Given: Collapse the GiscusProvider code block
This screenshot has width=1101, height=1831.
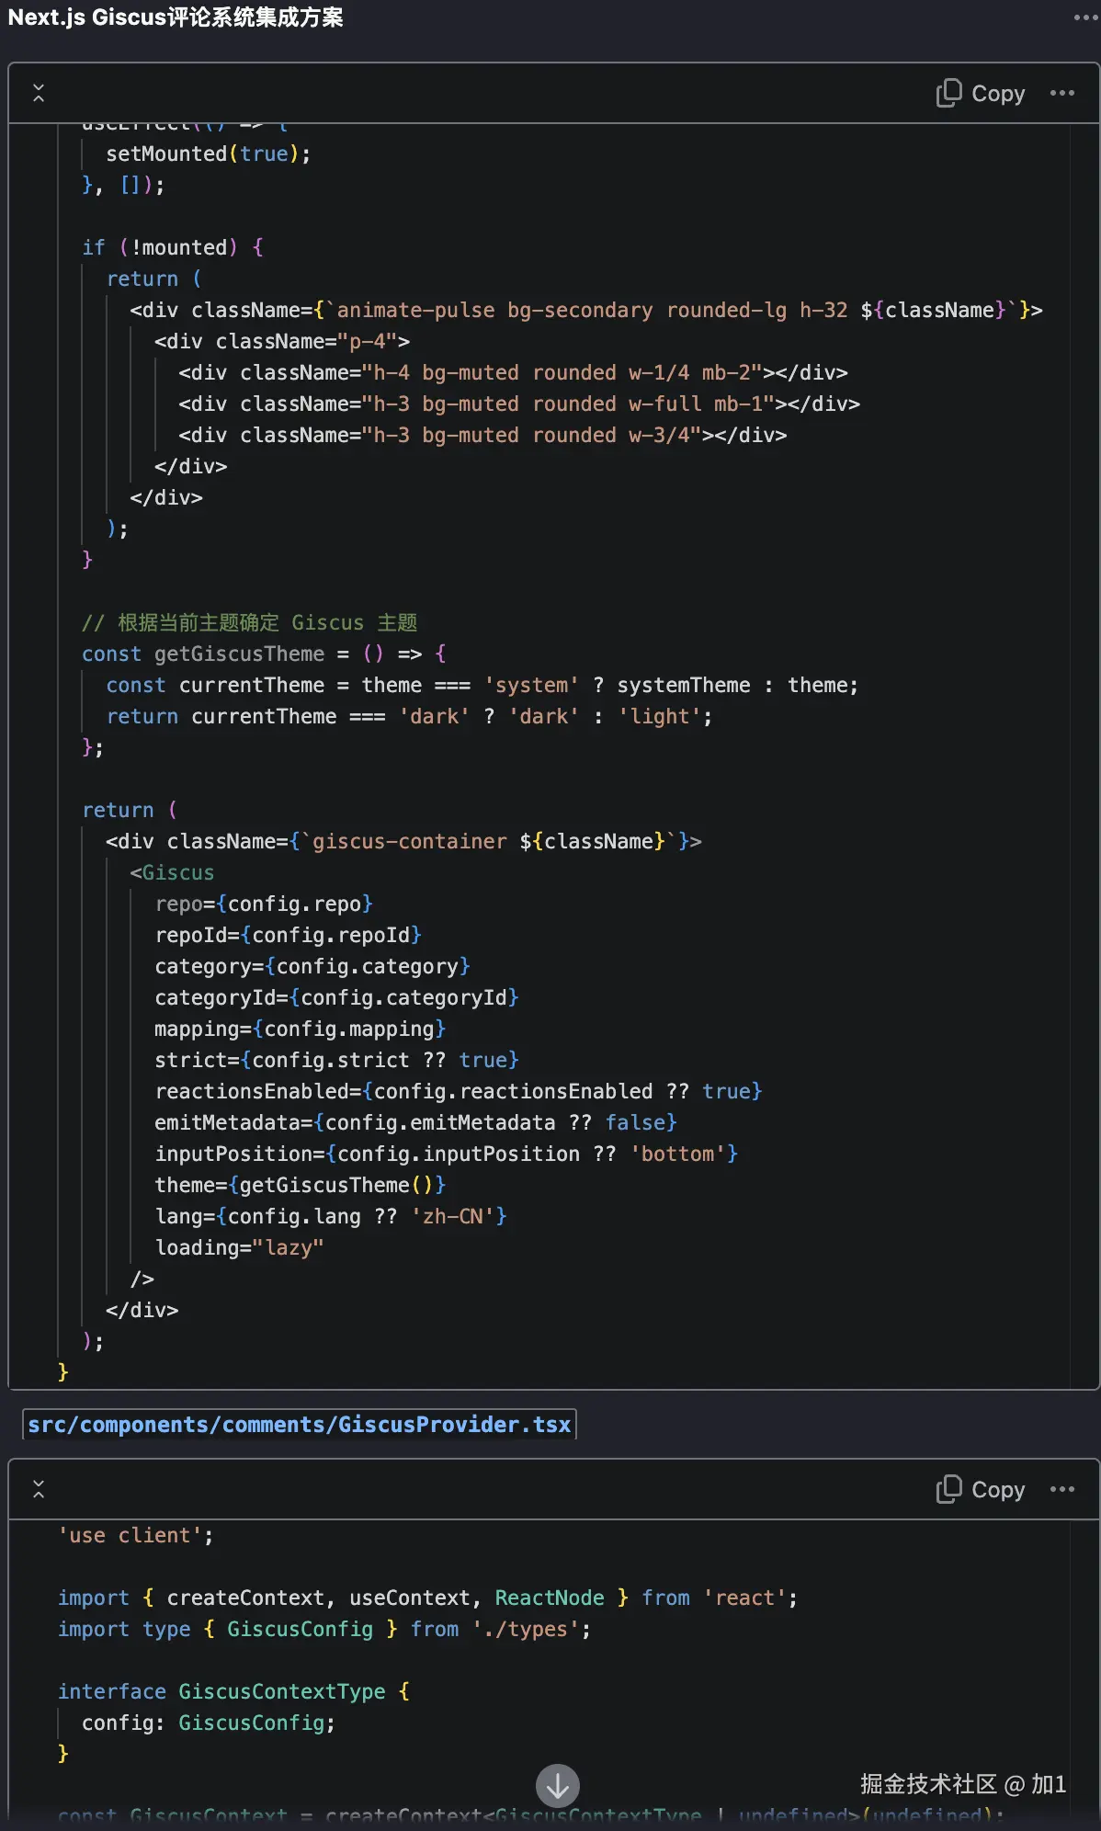Looking at the screenshot, I should coord(39,1489).
